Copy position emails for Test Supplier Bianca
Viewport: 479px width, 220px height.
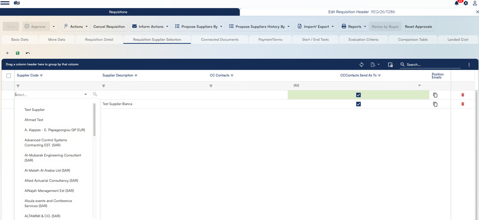pos(435,104)
